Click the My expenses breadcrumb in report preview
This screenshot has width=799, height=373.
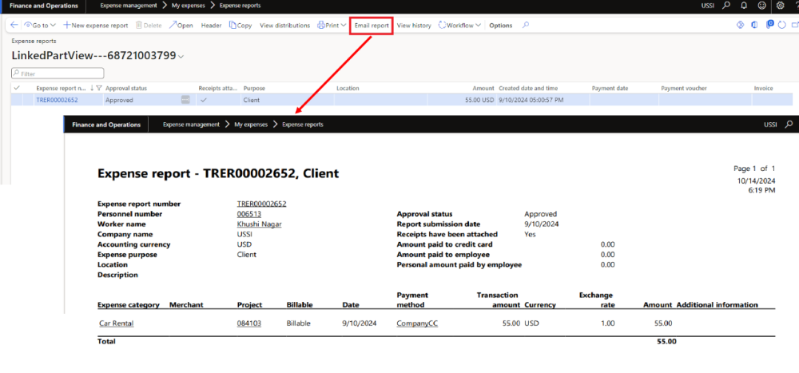tap(251, 125)
